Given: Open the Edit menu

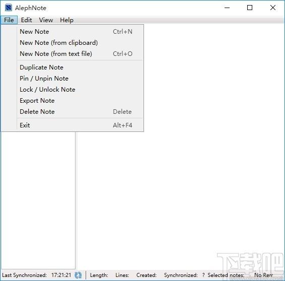Looking at the screenshot, I should pyautogui.click(x=26, y=20).
